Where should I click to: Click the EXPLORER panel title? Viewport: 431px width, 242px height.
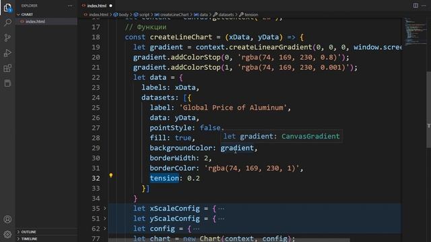[30, 6]
